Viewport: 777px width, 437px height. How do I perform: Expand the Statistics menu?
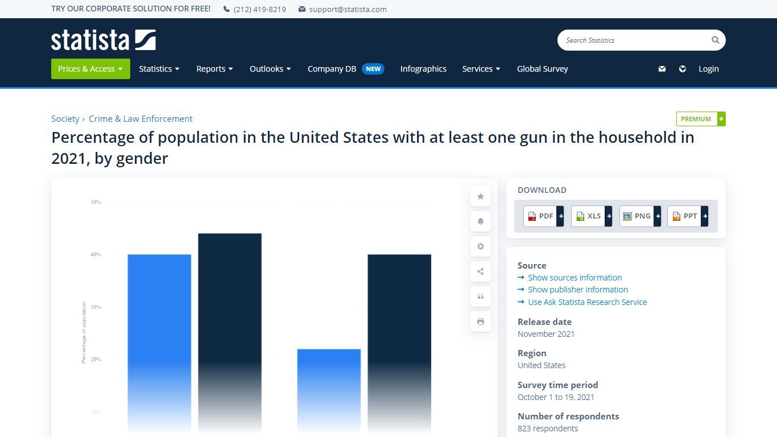tap(159, 69)
